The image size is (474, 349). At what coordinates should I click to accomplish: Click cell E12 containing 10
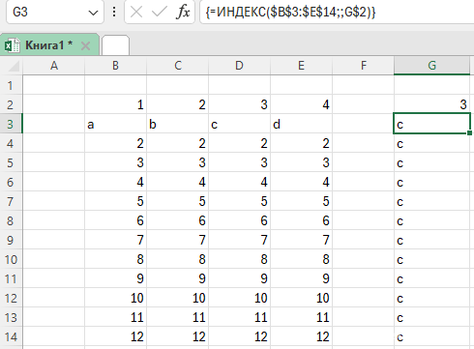click(301, 298)
